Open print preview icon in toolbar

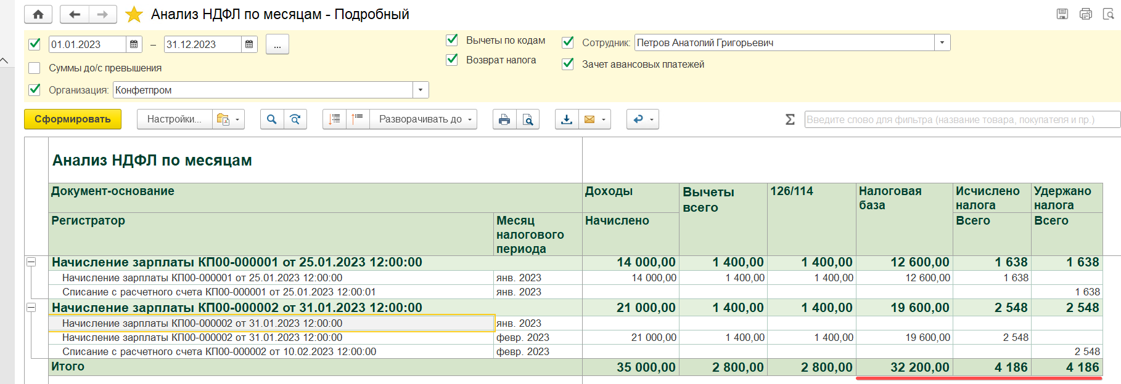pyautogui.click(x=528, y=119)
